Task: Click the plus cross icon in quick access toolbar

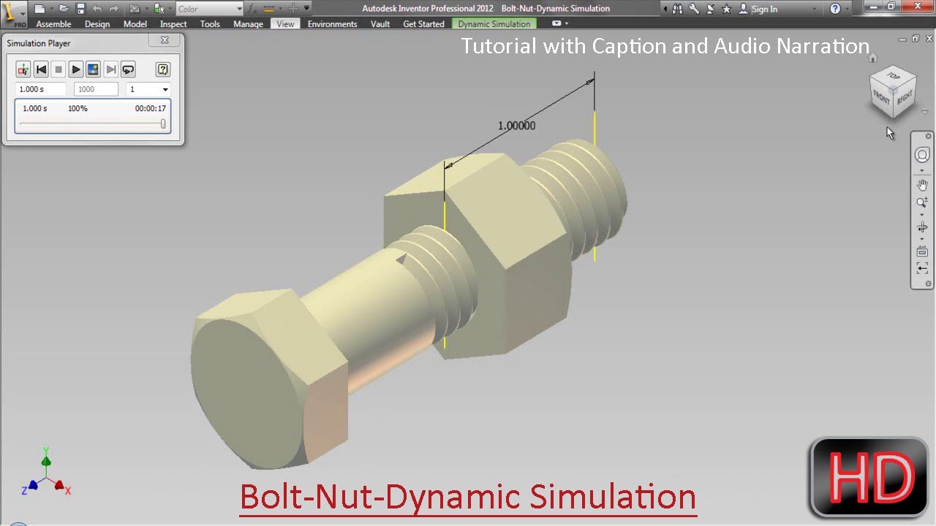Action: pos(292,9)
